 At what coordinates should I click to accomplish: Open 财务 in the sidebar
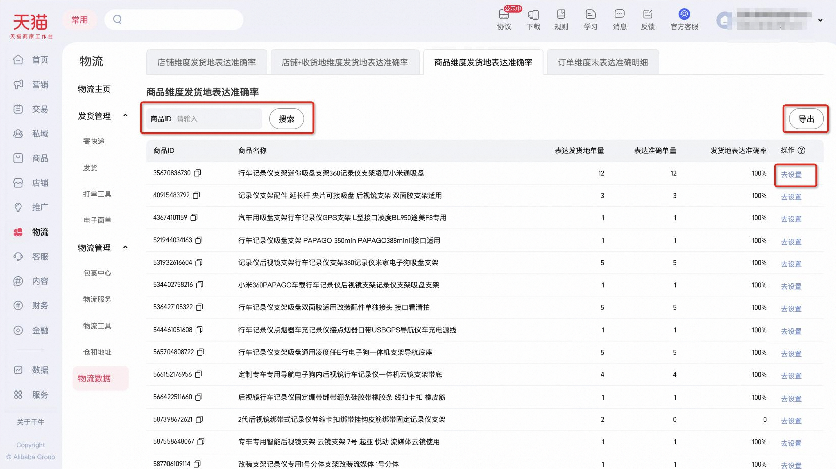31,306
